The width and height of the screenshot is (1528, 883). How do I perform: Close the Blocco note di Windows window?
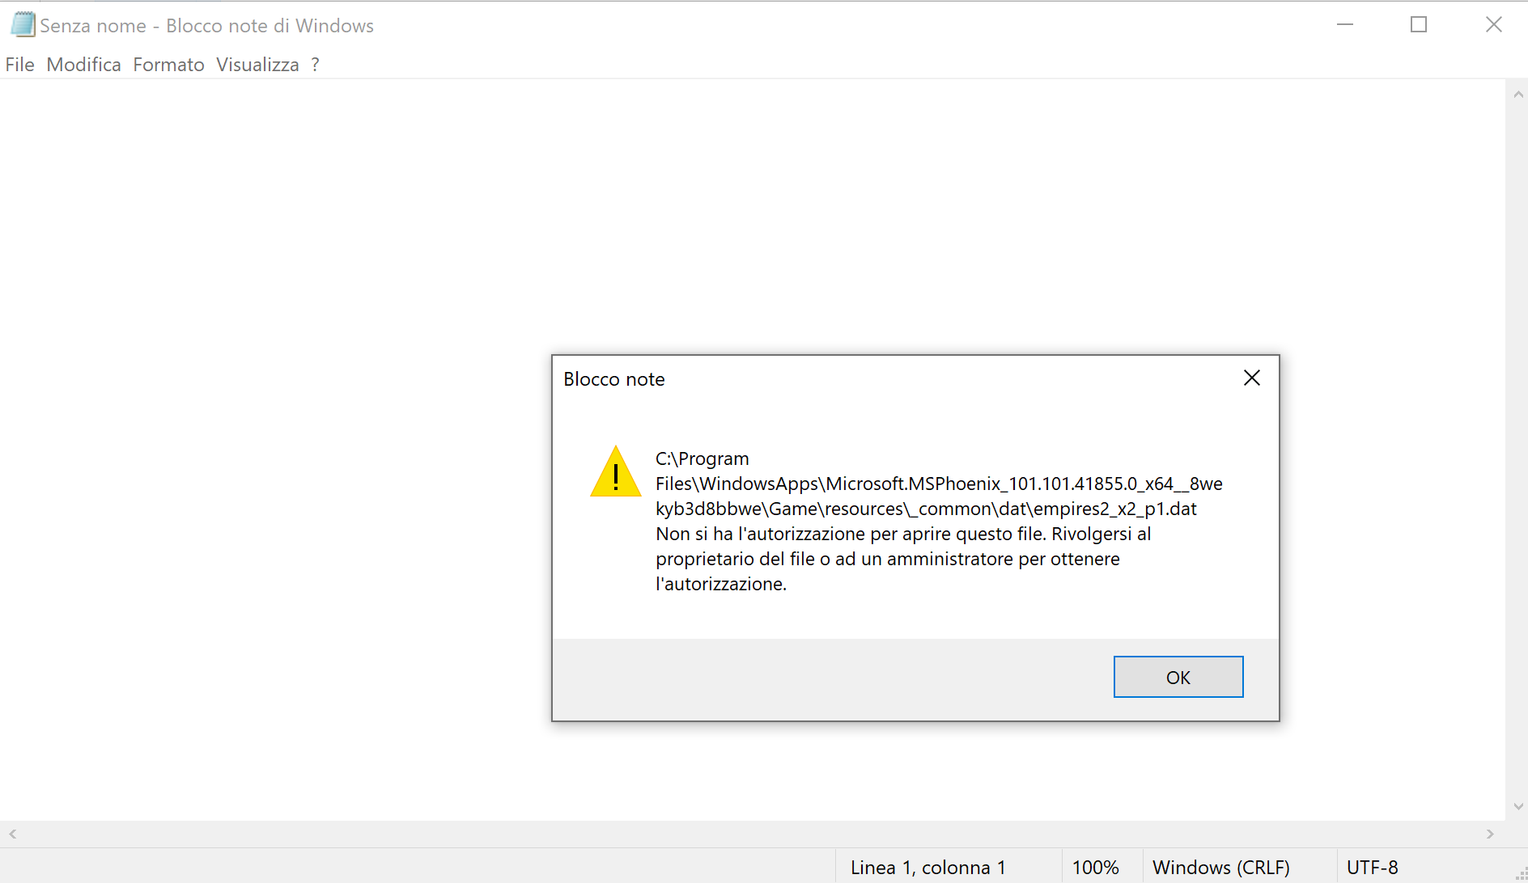coord(1494,25)
